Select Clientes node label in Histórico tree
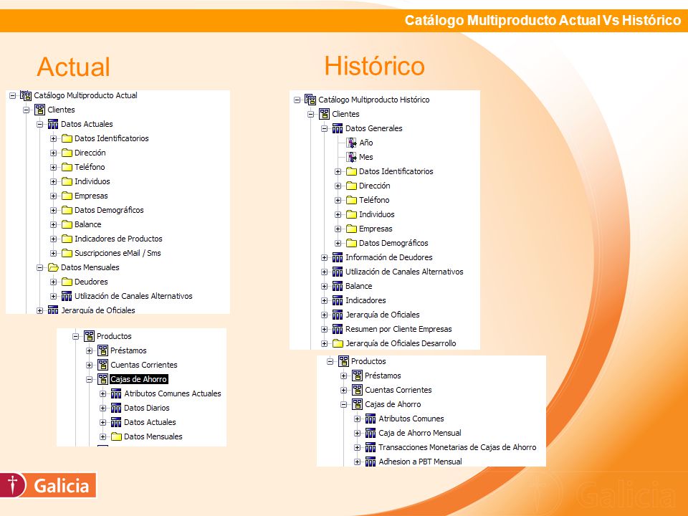The width and height of the screenshot is (688, 516). pyautogui.click(x=345, y=114)
